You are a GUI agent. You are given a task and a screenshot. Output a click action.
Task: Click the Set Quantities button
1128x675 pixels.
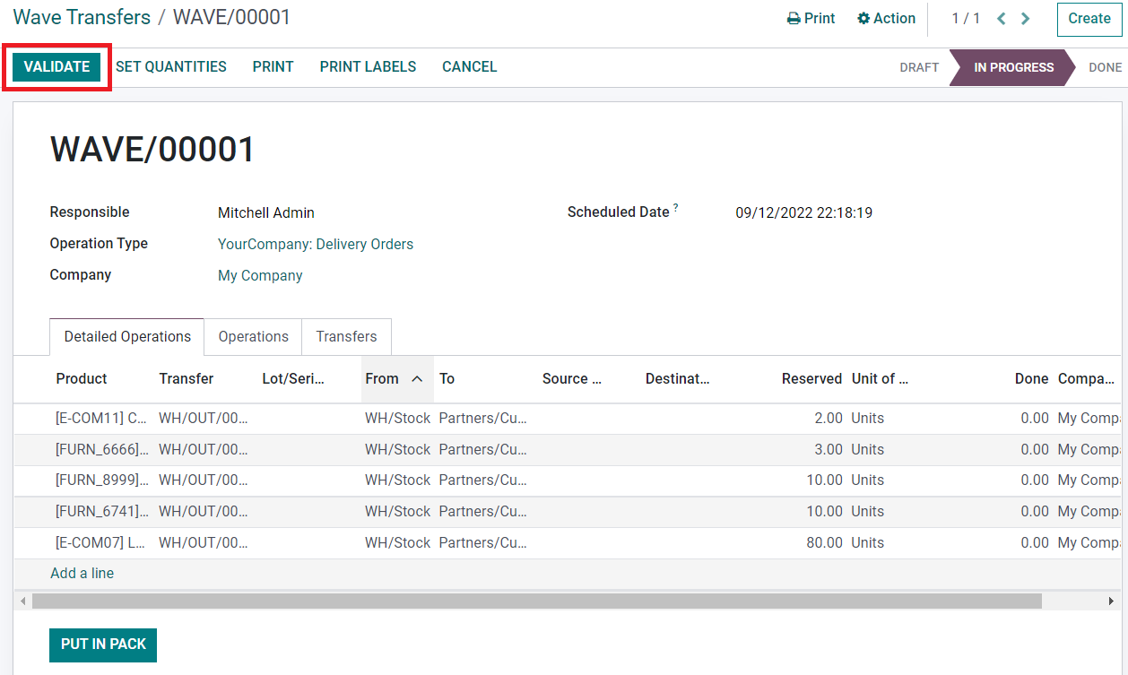click(171, 67)
